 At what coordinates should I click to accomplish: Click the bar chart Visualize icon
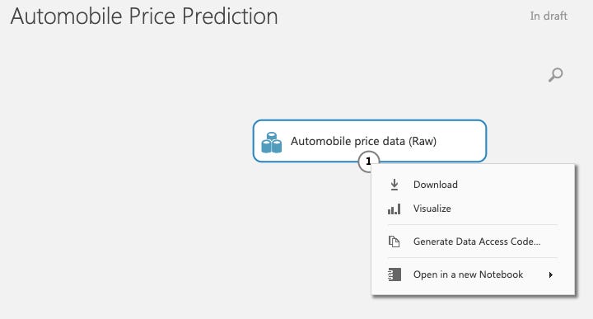point(394,209)
